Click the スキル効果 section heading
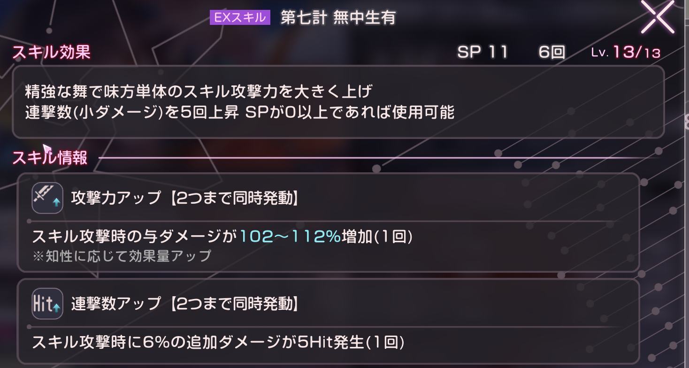 (x=51, y=52)
